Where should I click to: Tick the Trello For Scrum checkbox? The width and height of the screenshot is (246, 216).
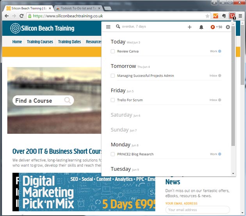click(x=113, y=100)
